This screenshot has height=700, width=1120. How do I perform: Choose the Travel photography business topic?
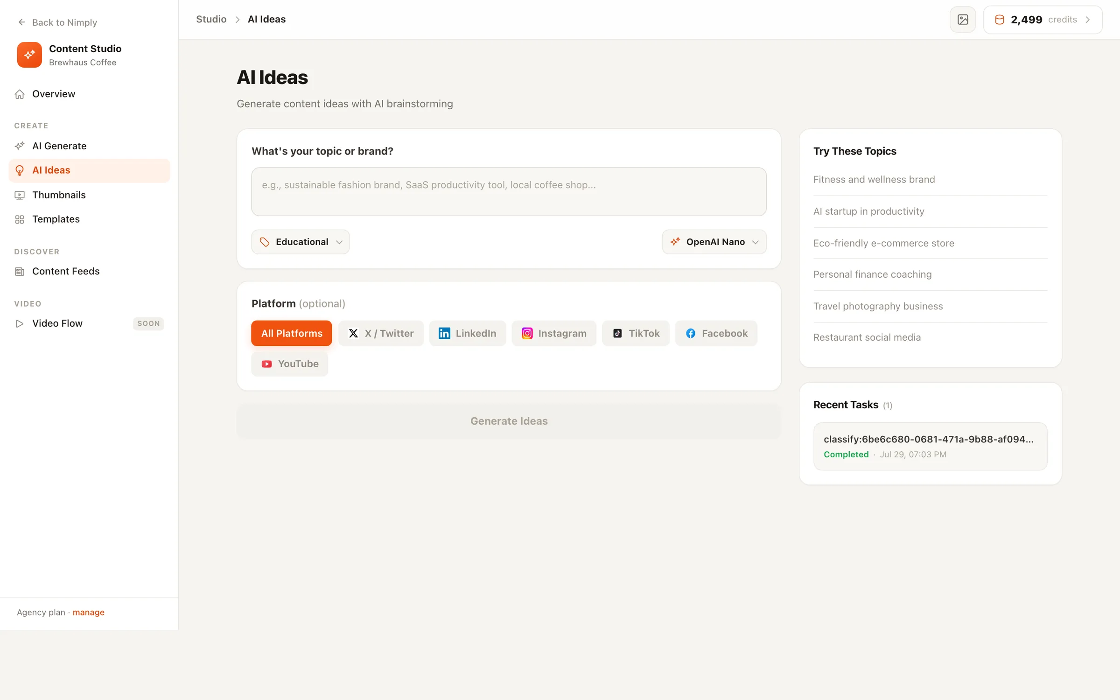(878, 306)
